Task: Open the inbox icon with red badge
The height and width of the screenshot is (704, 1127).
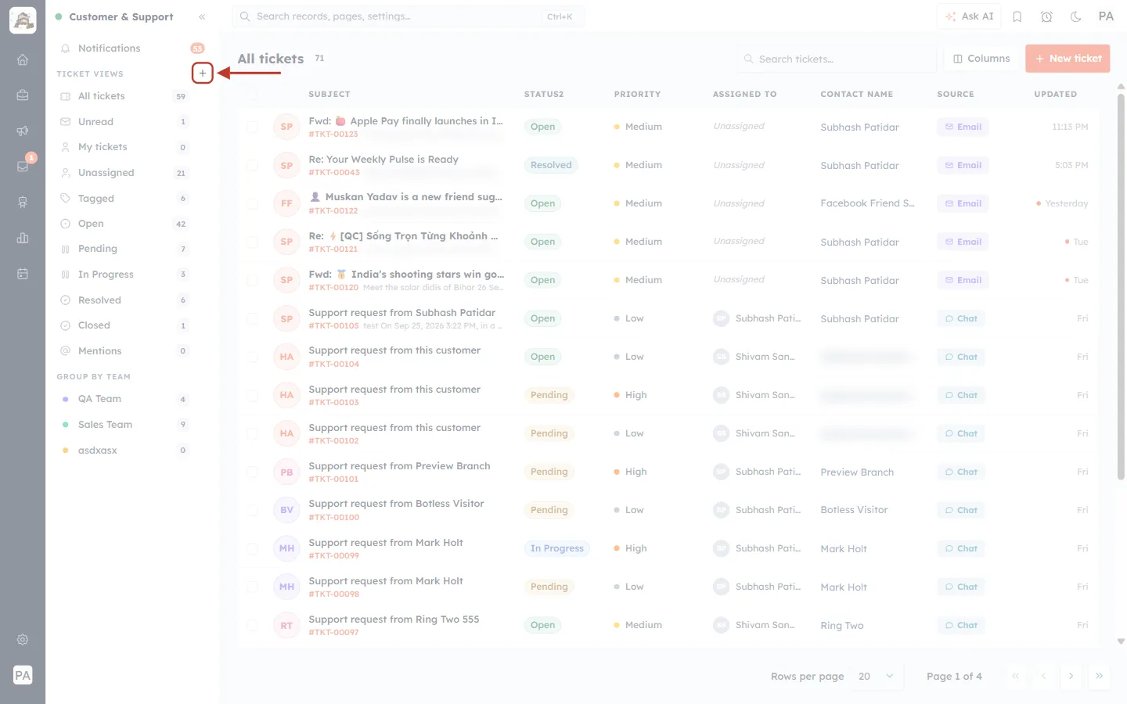Action: 23,167
